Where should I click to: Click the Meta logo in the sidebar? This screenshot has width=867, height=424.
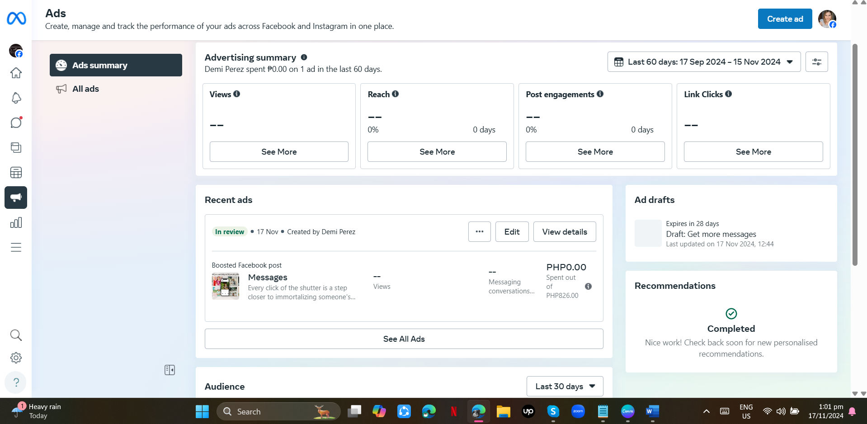point(16,19)
